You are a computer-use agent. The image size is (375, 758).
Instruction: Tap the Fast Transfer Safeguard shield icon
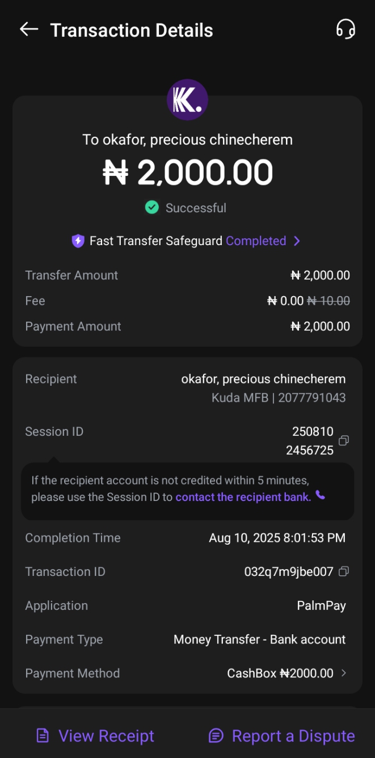tap(78, 241)
